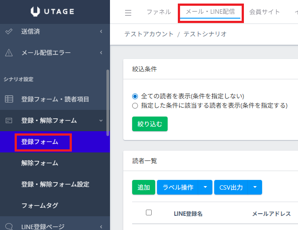
Task: Collapse the 登録・解除フォーム submenu chevron
Action: pyautogui.click(x=101, y=121)
